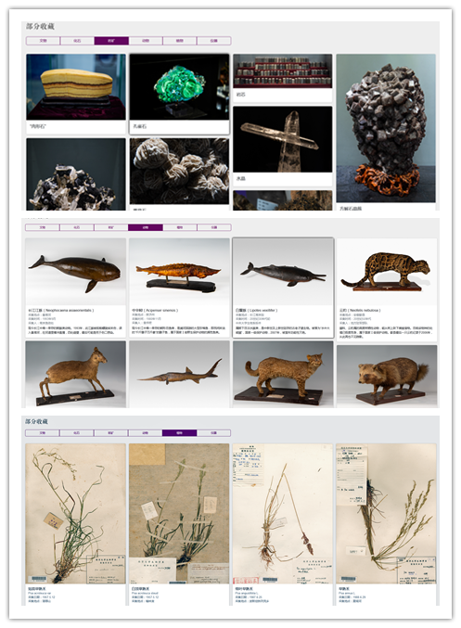
Task: Switch to 植物 tab above the animal specimens
Action: (180, 227)
